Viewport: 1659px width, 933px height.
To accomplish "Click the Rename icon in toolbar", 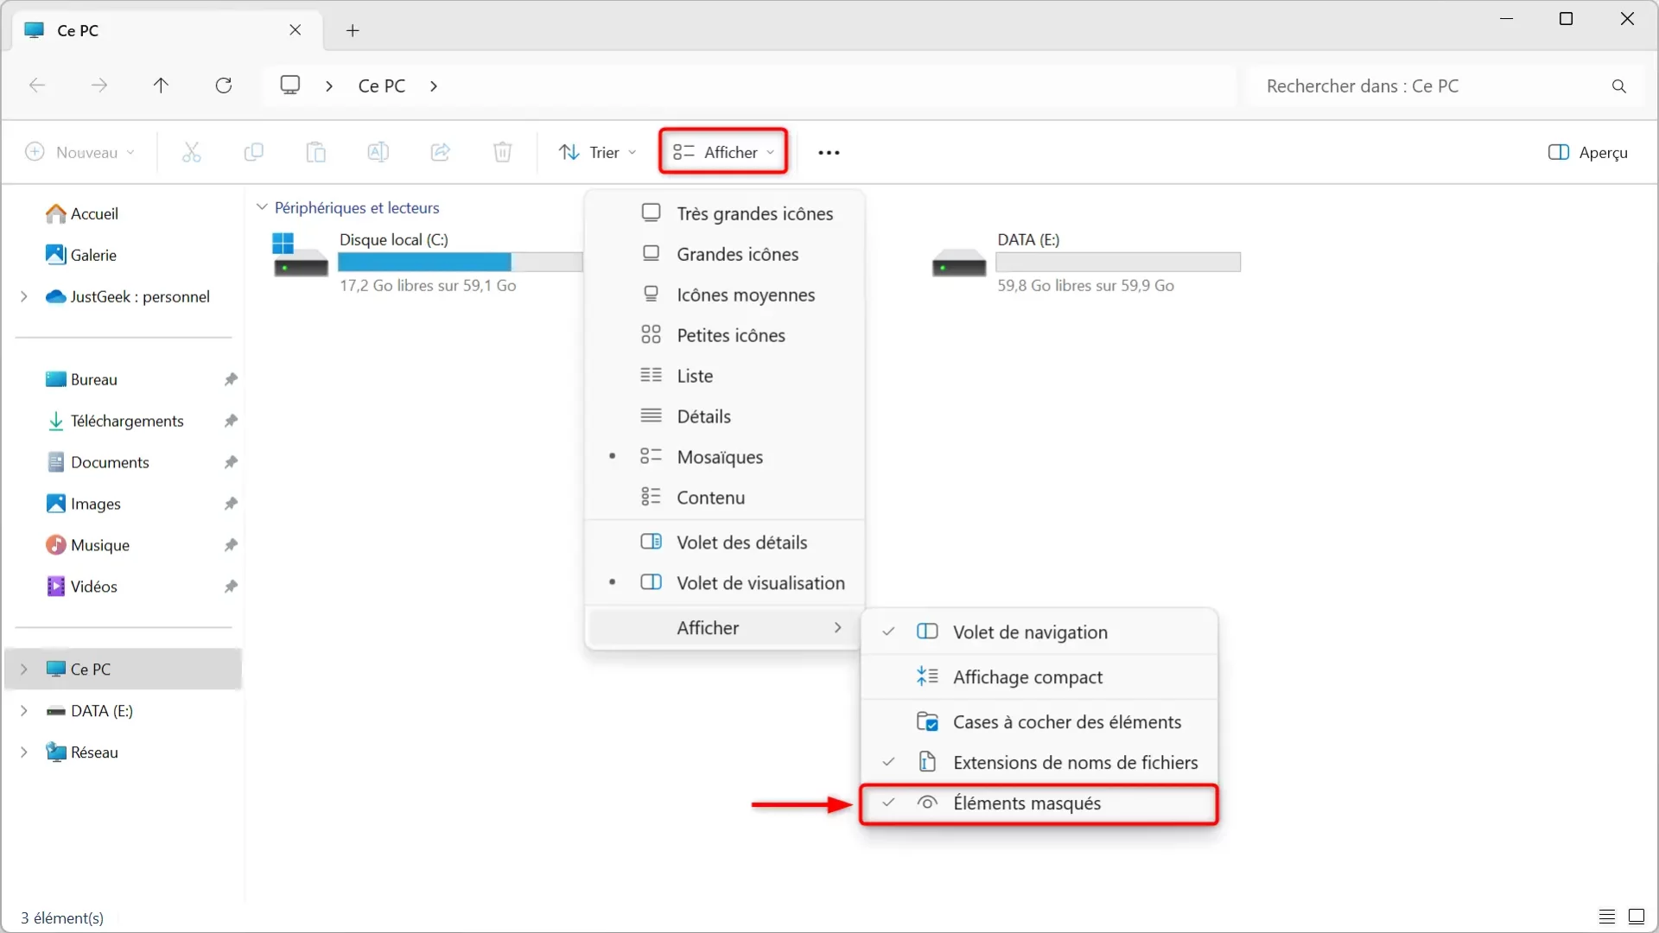I will click(378, 153).
